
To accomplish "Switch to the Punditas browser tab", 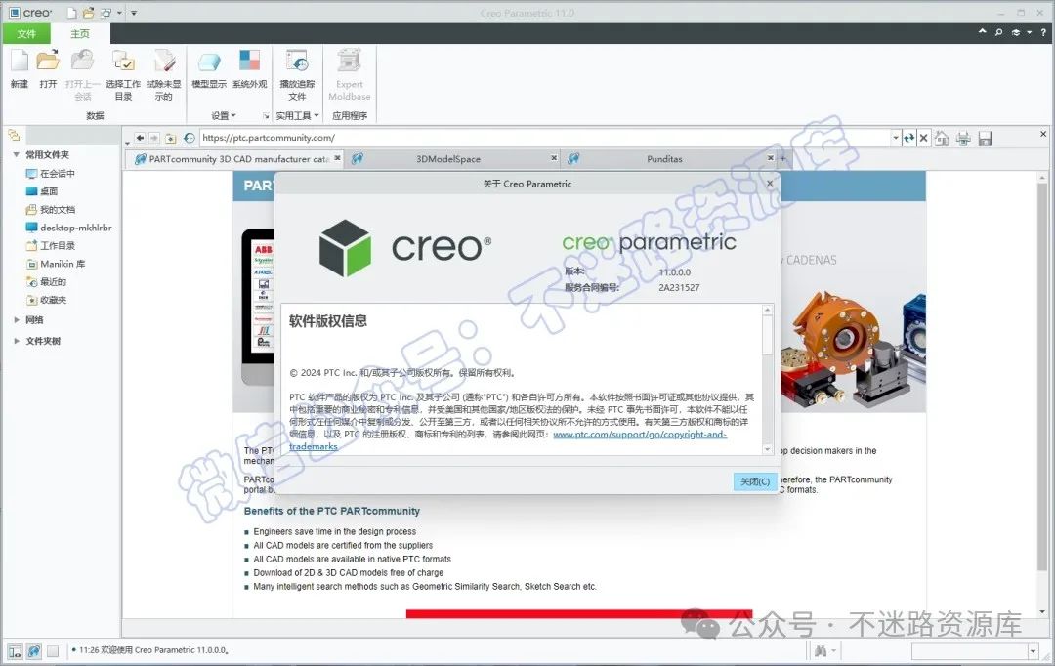I will pos(664,159).
